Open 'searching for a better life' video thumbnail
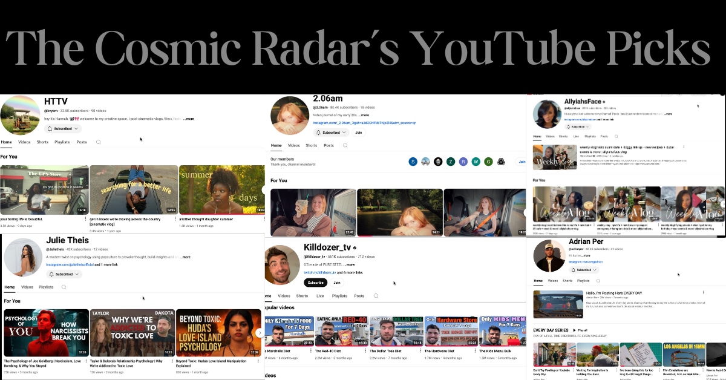Screen dimensions: 726x380 click(x=134, y=190)
